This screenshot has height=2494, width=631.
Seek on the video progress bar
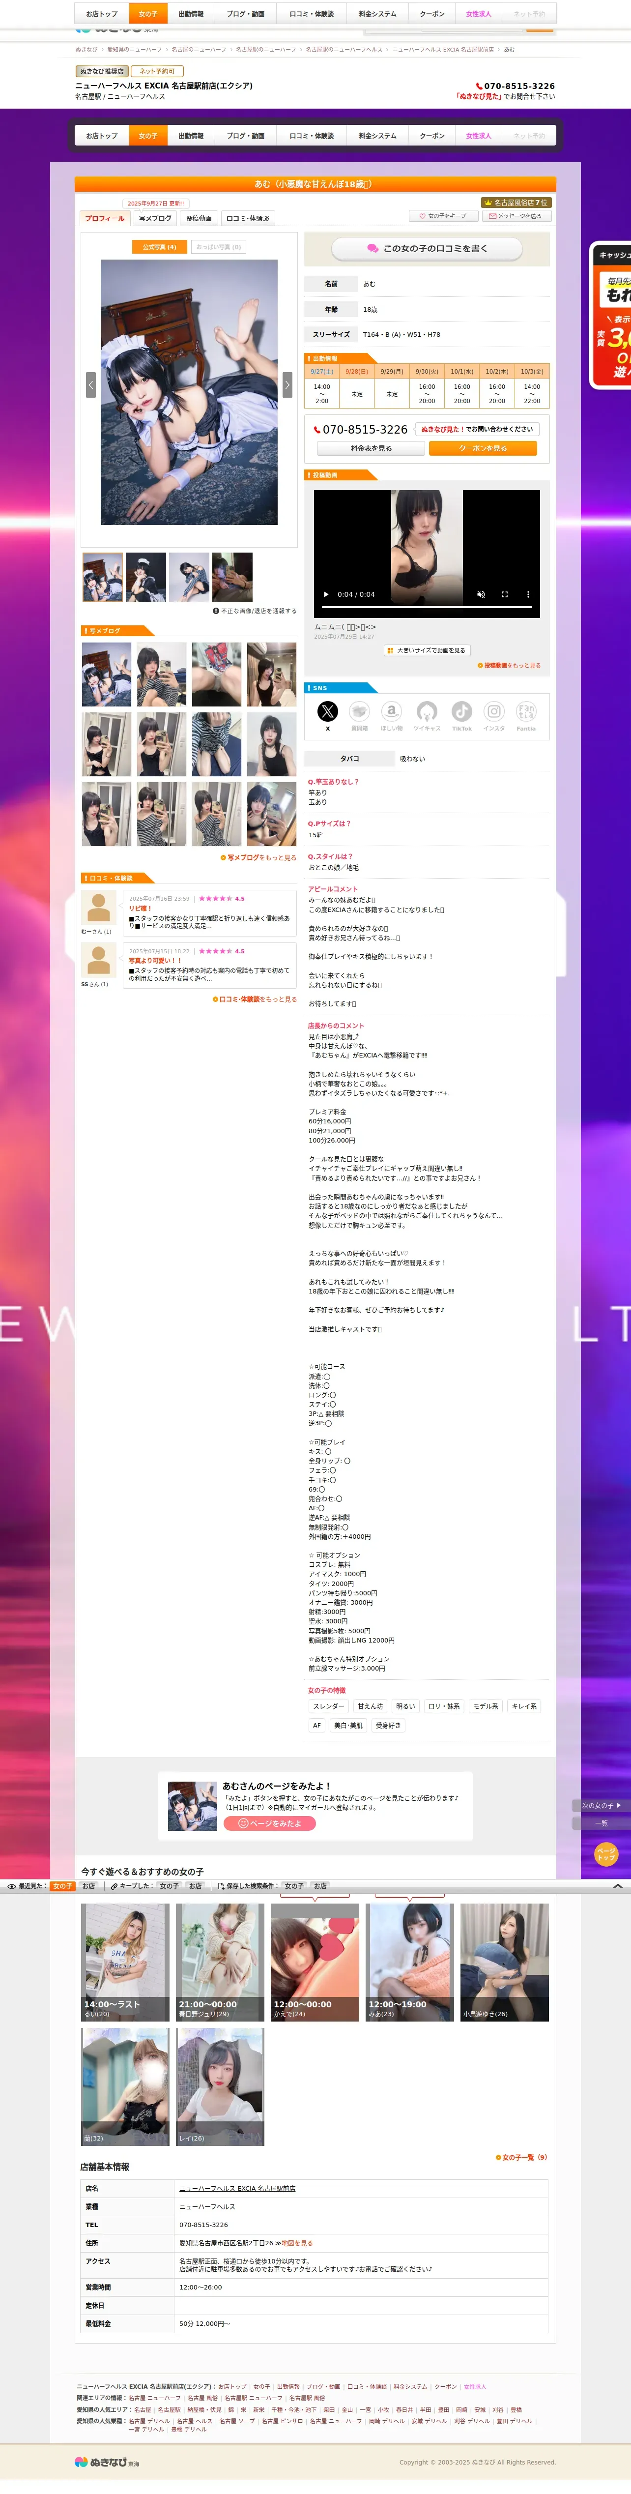click(x=427, y=607)
